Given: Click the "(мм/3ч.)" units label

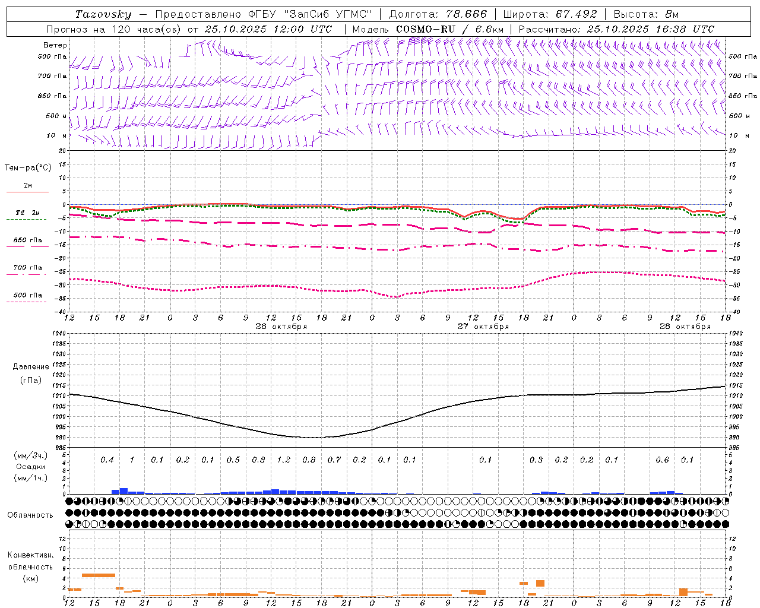Looking at the screenshot, I should (31, 455).
